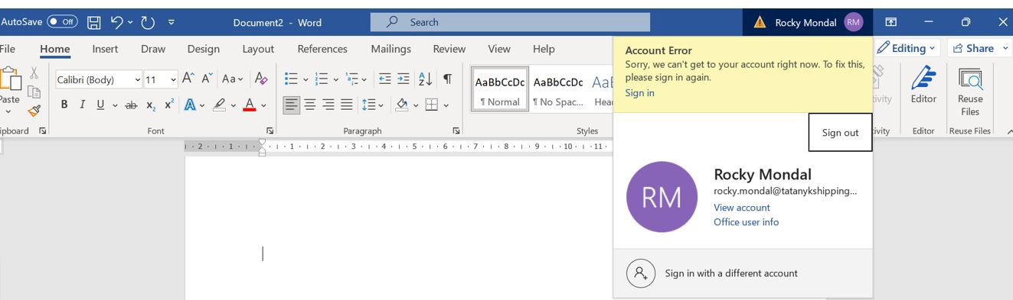Screen dimensions: 1013x300
Task: Open the View account link
Action: pos(742,208)
